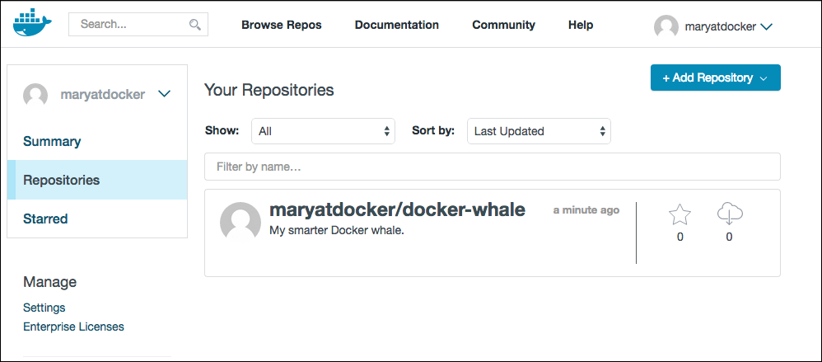Open the Sort by Last Updated dropdown

pos(539,131)
